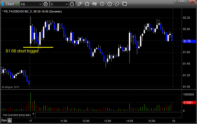197x124 pixels.
Task: Close the Vol study with the X
Action: click(x=33, y=114)
